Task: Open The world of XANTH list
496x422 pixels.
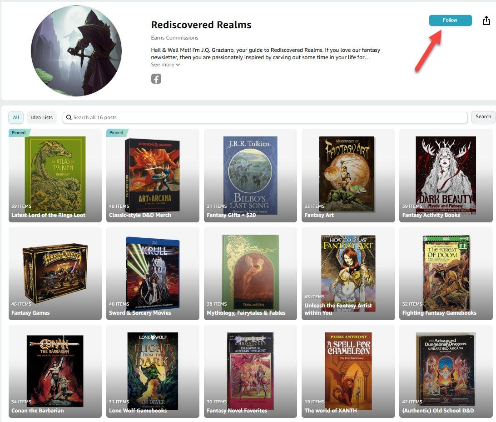Action: pyautogui.click(x=348, y=372)
